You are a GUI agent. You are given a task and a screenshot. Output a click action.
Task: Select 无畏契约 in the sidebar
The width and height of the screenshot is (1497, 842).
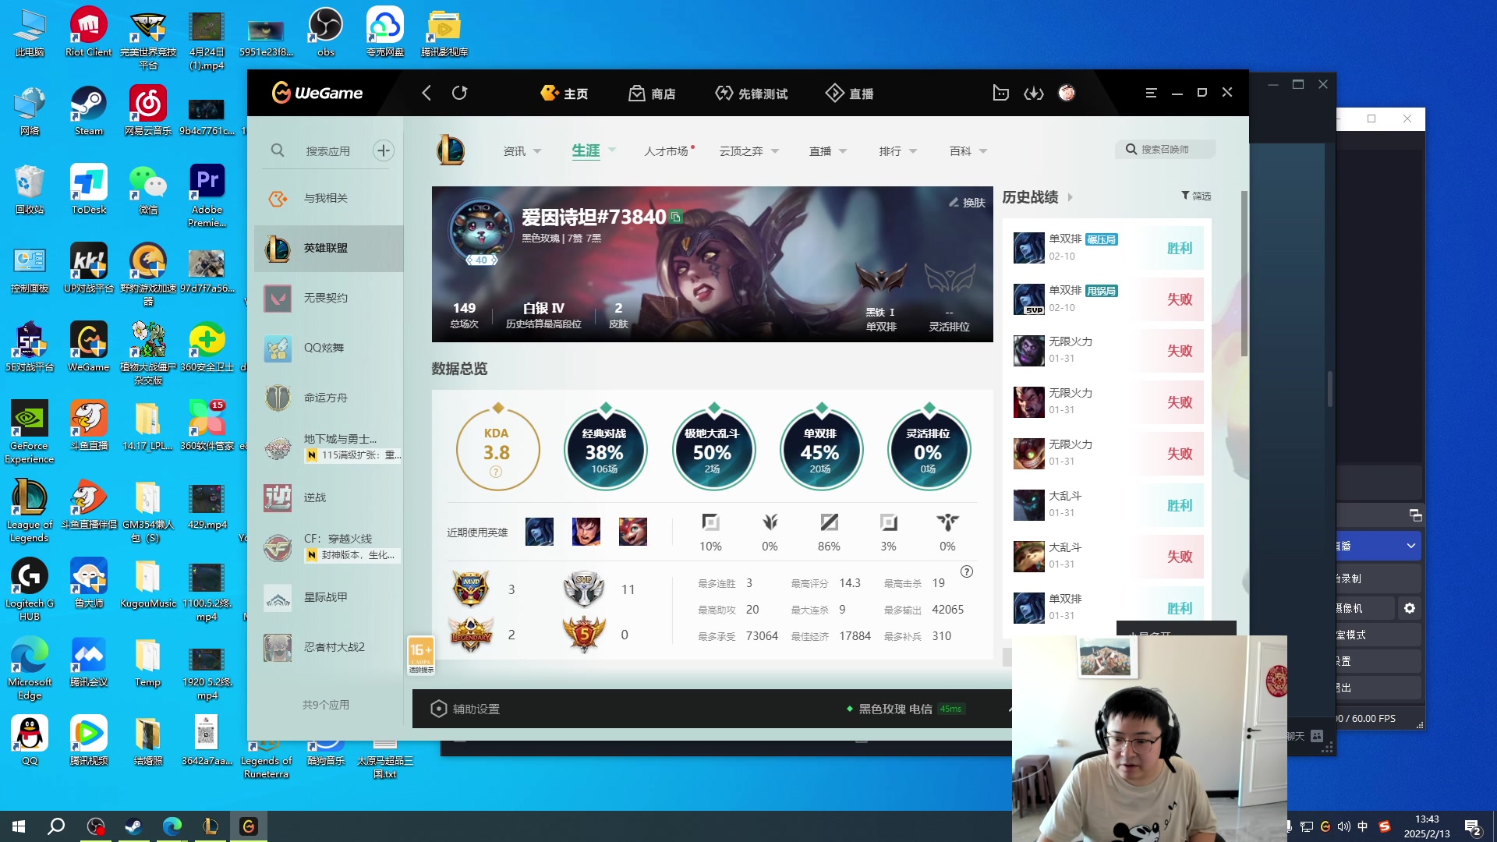[328, 298]
